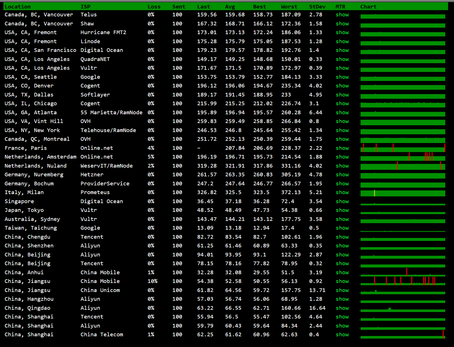
Task: Open 'show' for Seattle Google row
Action: (x=342, y=77)
